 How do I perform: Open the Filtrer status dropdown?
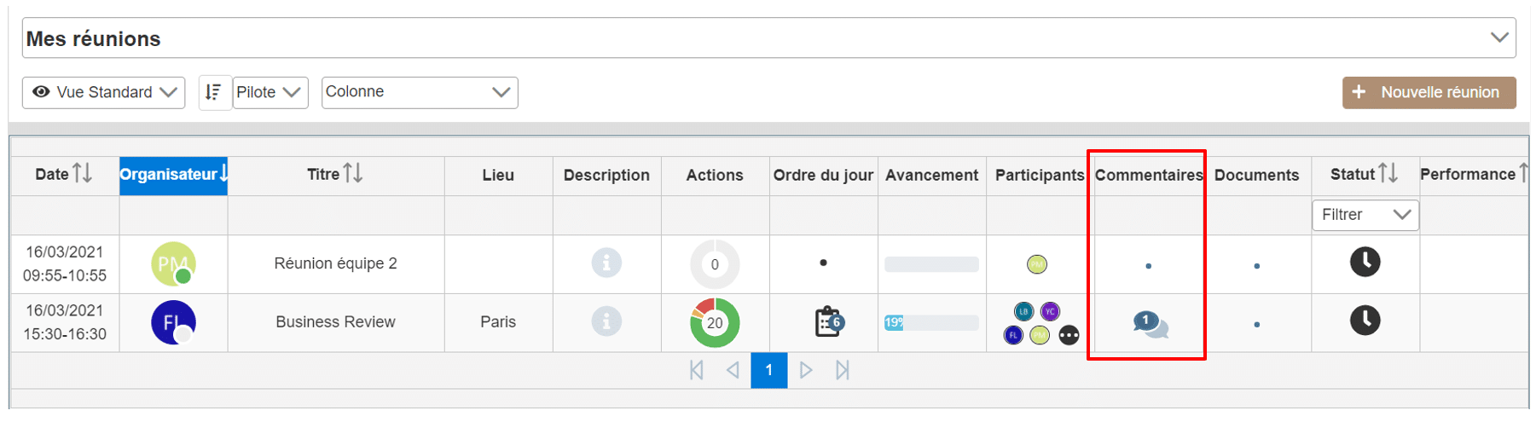click(1365, 215)
